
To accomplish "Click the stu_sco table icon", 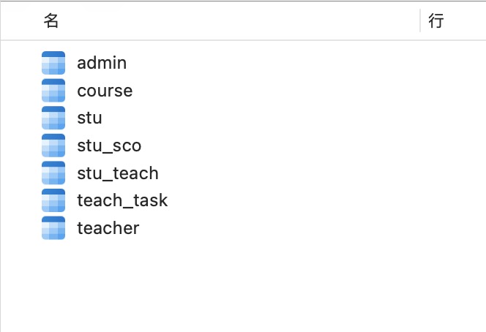I will 53,146.
